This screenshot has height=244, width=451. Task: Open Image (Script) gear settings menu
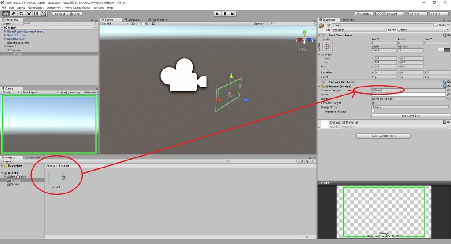(448, 86)
